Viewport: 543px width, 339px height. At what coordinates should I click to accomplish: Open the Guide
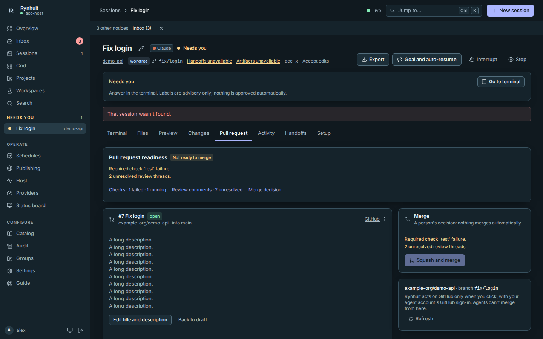[45, 283]
